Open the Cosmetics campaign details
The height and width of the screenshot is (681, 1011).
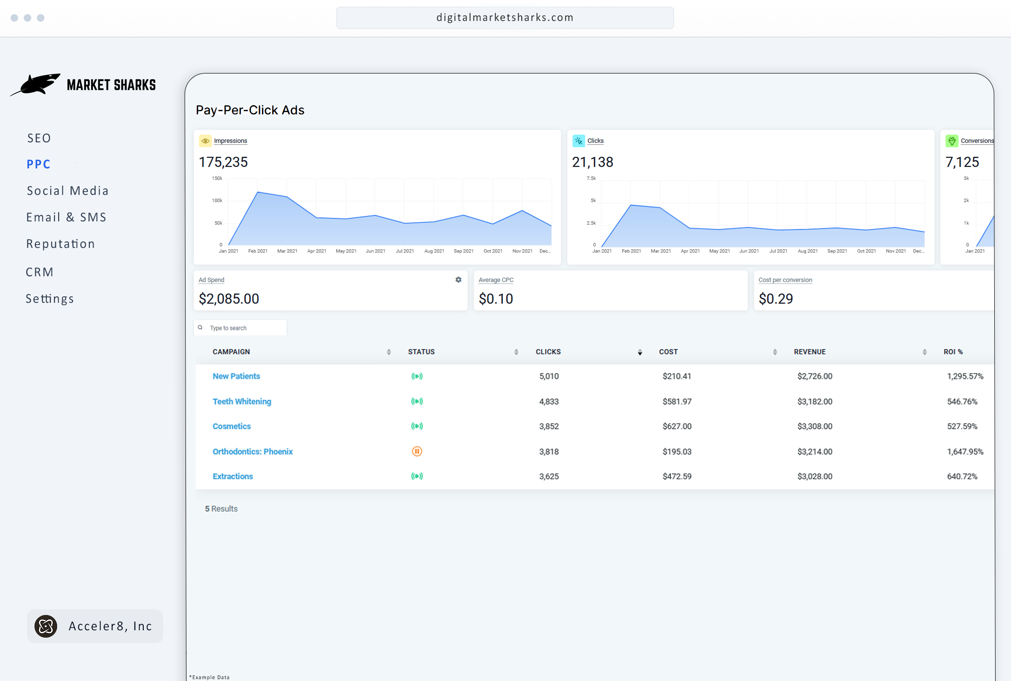232,426
